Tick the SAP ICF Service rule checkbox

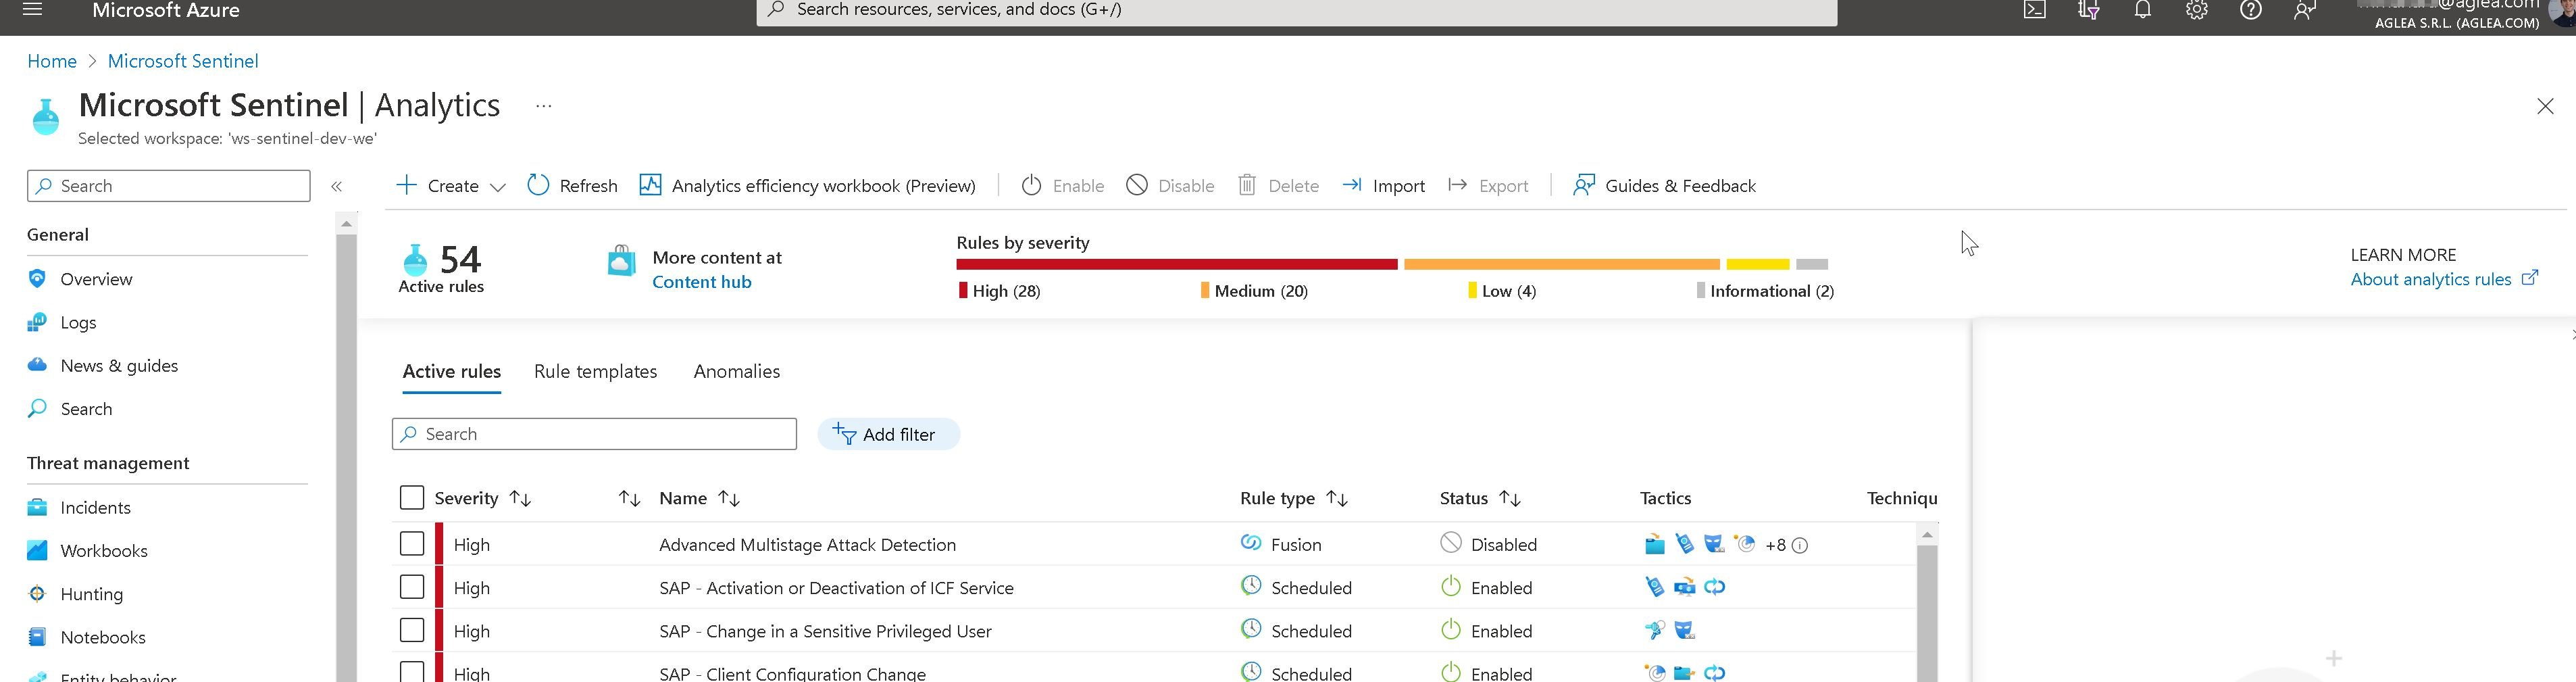(411, 586)
